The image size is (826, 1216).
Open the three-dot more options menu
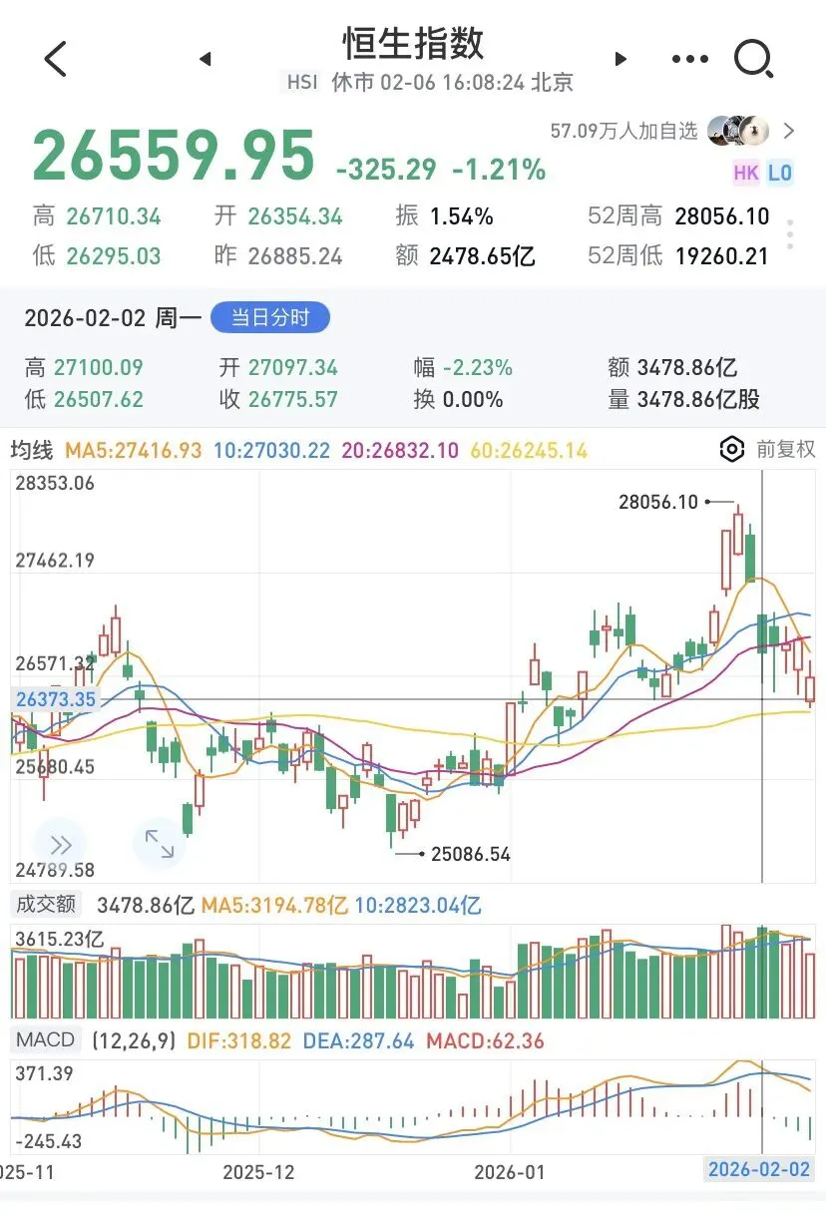pyautogui.click(x=690, y=60)
